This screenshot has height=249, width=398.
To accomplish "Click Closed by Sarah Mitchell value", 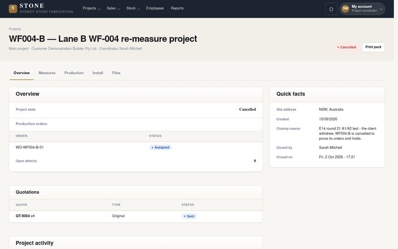I will tap(330, 147).
